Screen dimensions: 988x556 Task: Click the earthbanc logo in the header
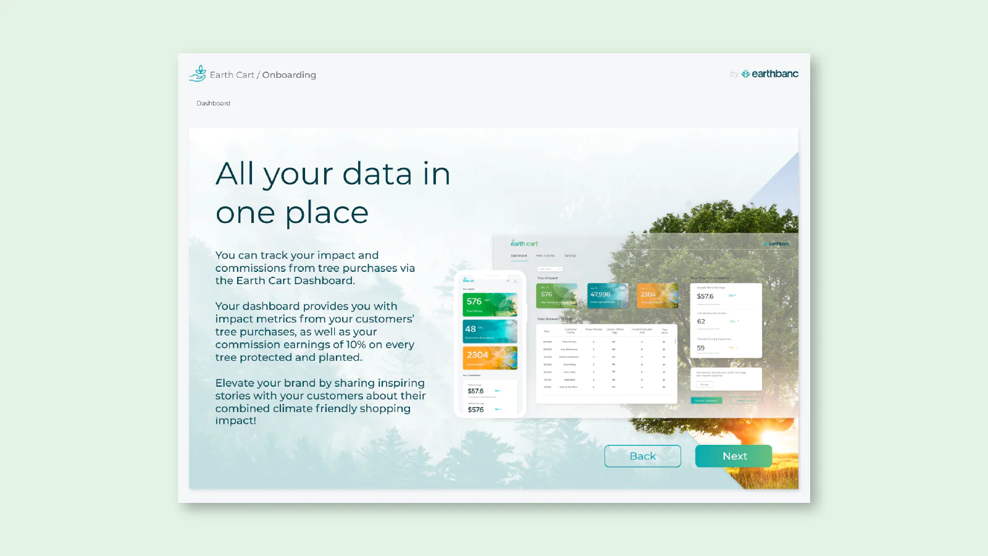pyautogui.click(x=770, y=74)
